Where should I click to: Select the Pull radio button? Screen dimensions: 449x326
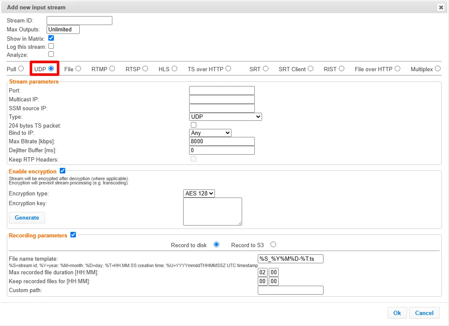pos(21,69)
